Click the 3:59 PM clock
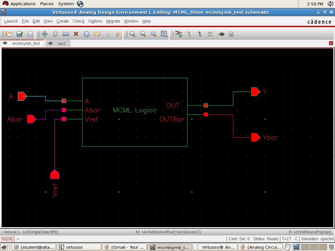 click(315, 4)
